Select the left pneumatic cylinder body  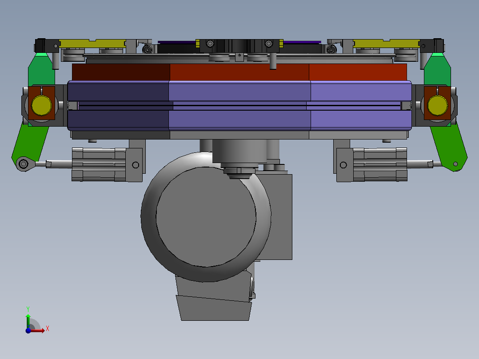[99, 165]
